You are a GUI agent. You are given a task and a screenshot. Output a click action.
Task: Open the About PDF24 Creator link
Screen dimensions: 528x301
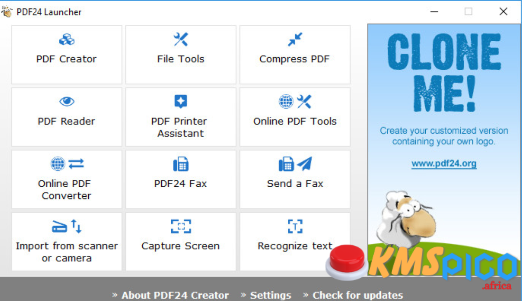175,295
